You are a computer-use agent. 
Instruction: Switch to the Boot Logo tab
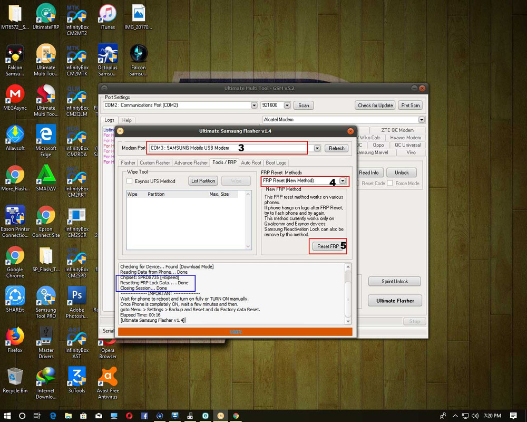[x=276, y=162]
